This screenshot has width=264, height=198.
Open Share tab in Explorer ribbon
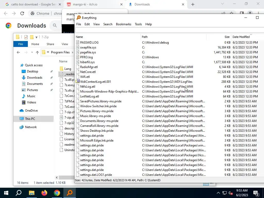[50, 44]
